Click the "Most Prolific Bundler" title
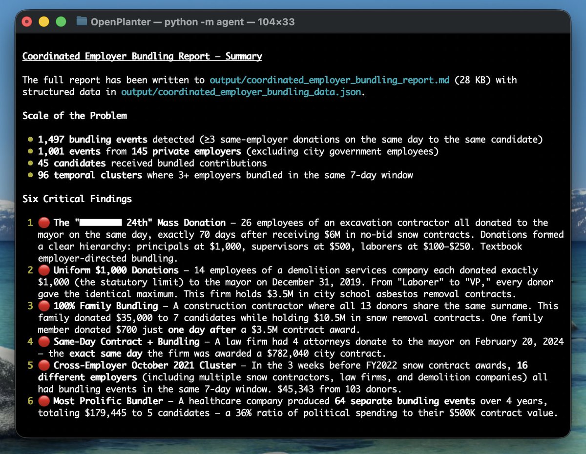The image size is (586, 454). tap(108, 401)
